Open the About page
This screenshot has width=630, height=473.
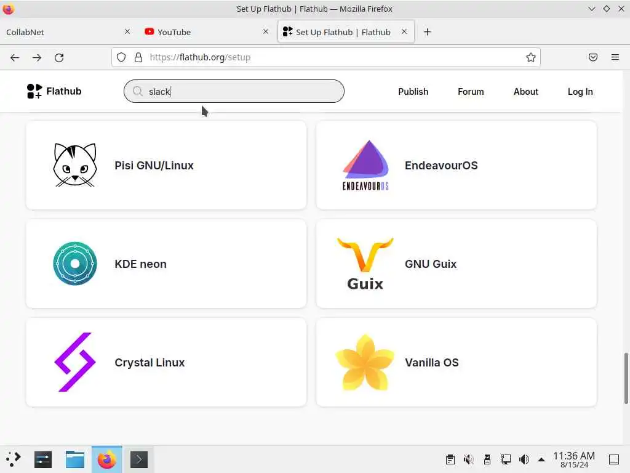pyautogui.click(x=525, y=92)
